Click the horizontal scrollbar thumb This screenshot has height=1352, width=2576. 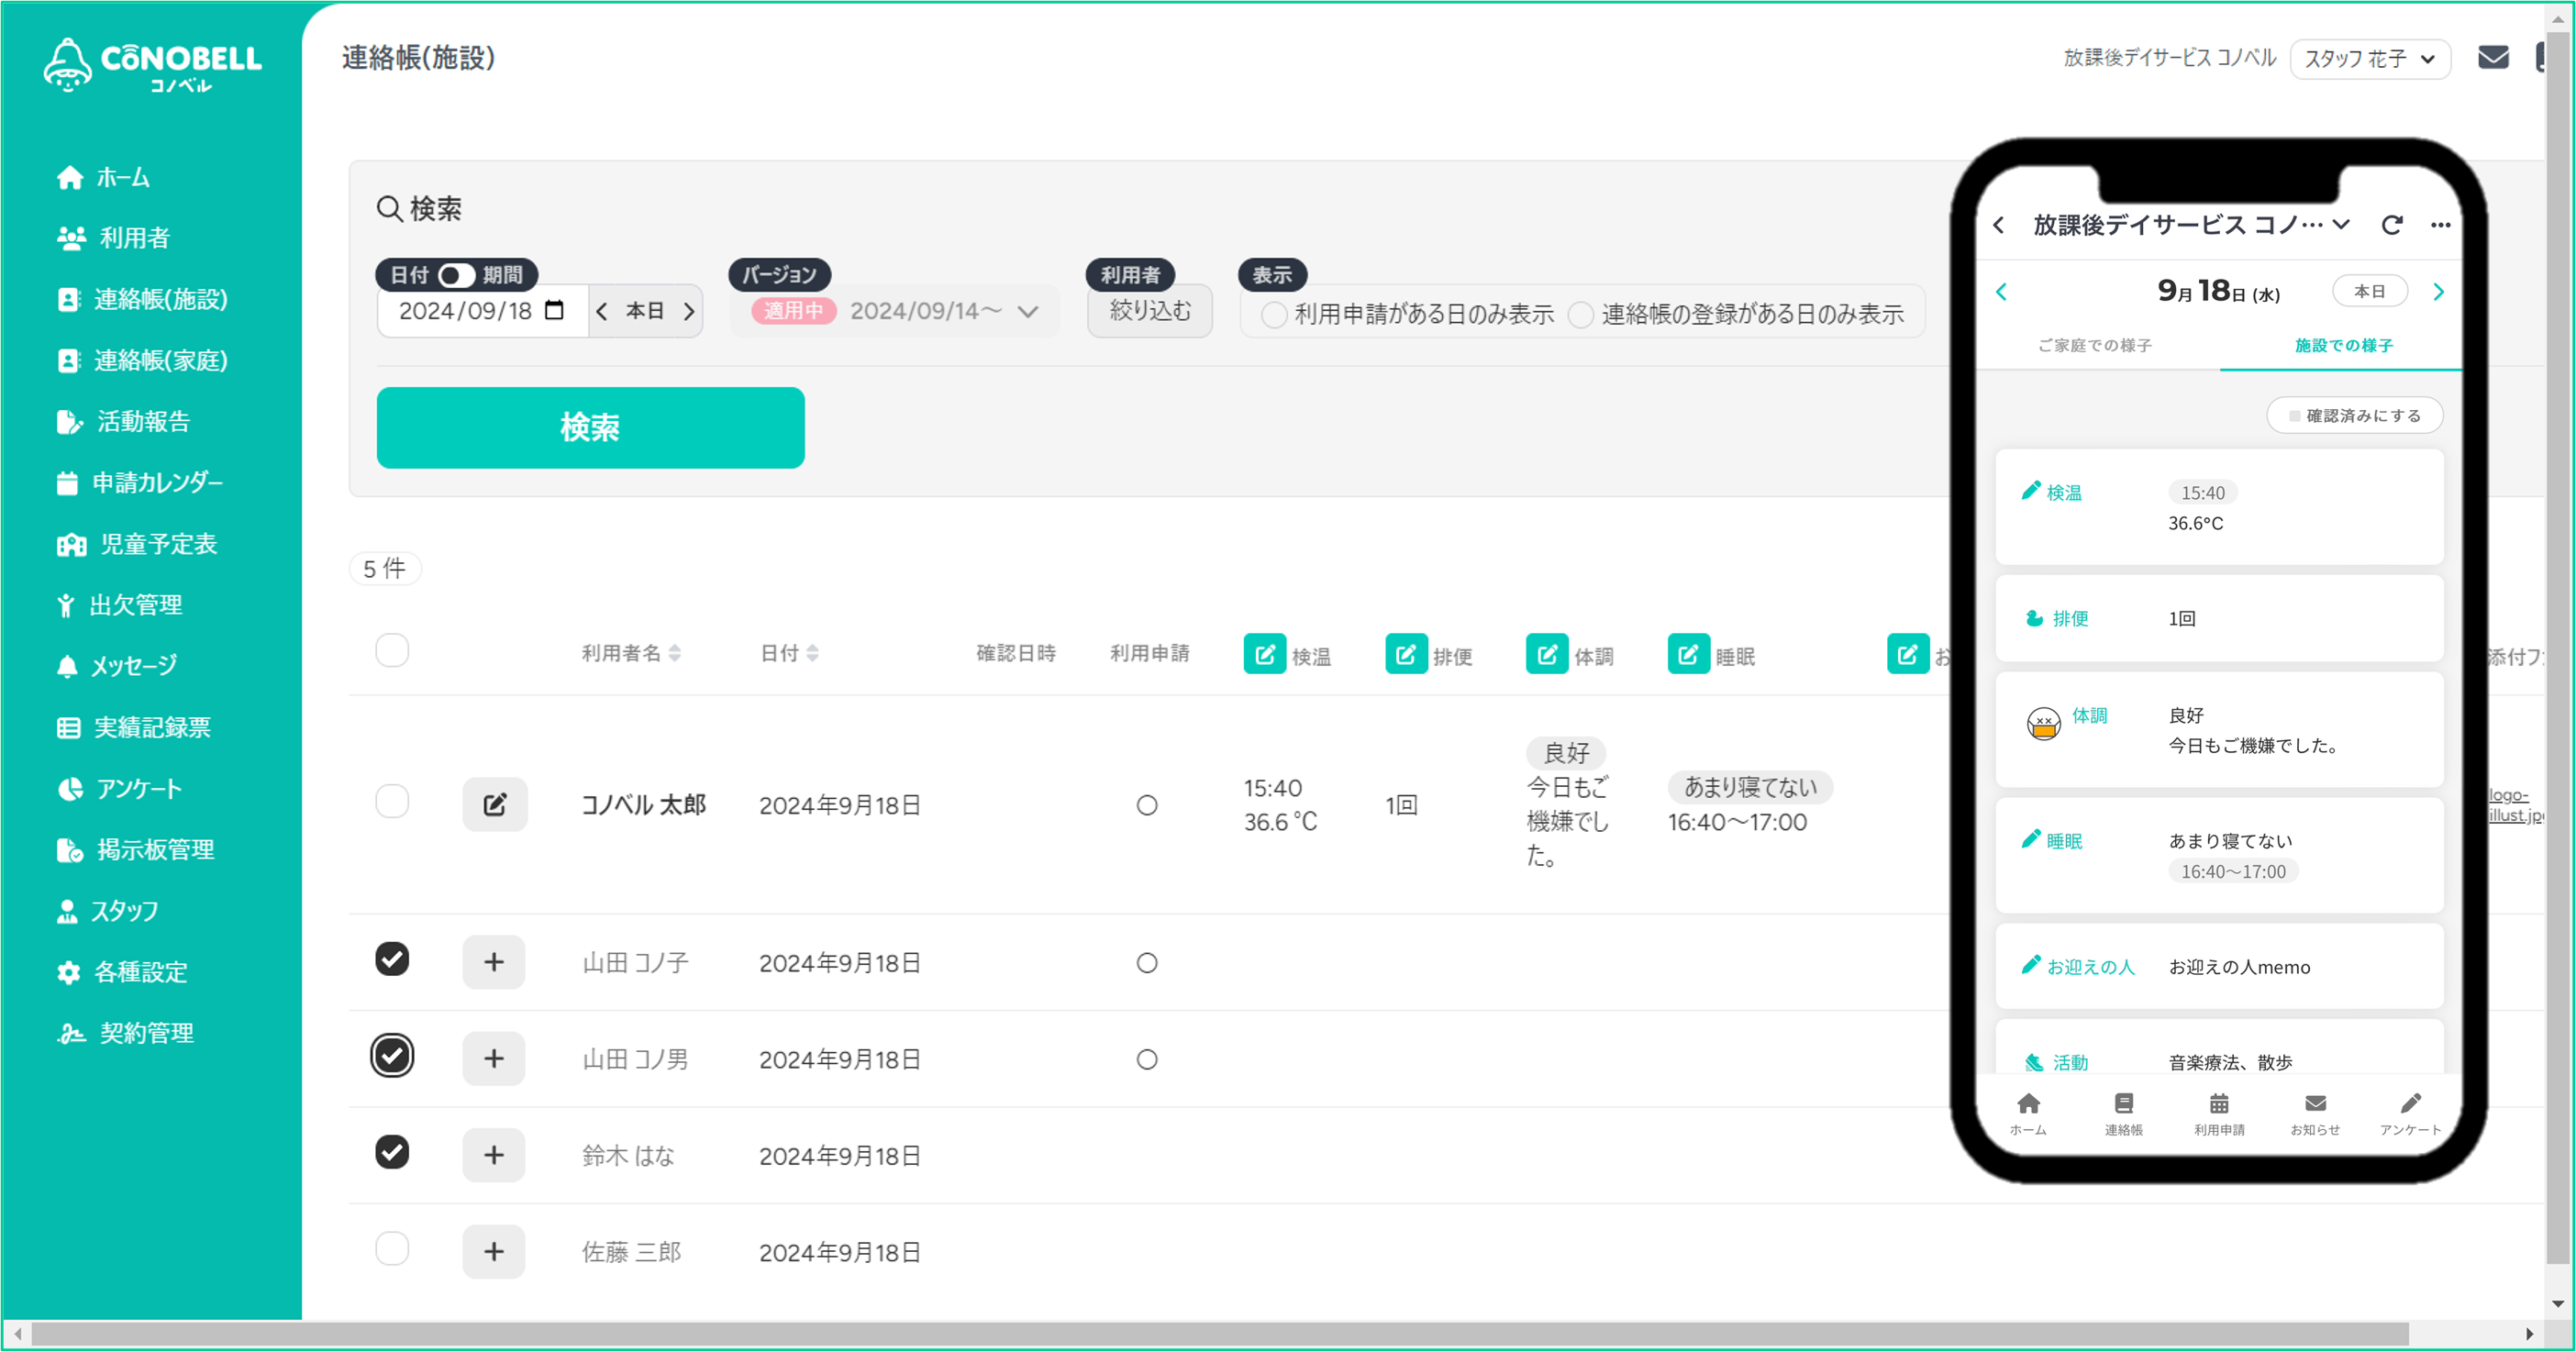point(1220,1334)
